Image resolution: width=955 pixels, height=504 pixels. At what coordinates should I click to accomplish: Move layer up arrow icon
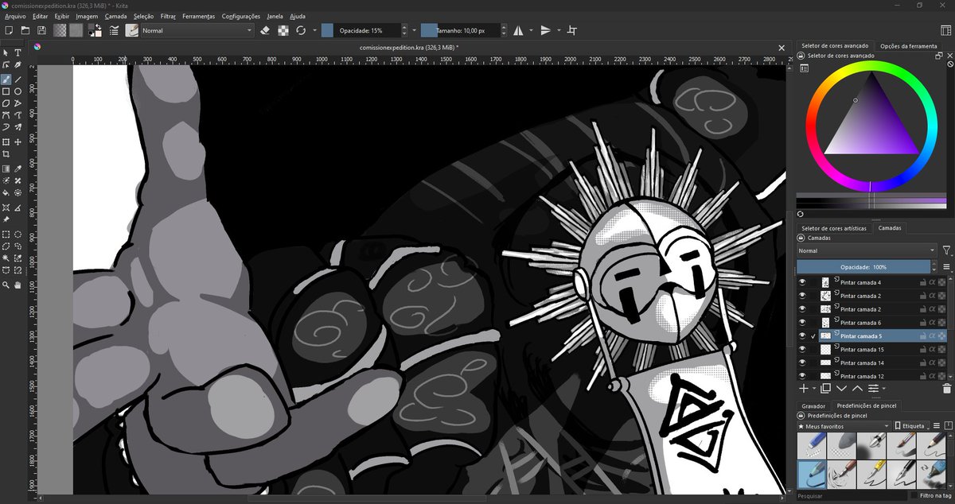click(x=857, y=388)
